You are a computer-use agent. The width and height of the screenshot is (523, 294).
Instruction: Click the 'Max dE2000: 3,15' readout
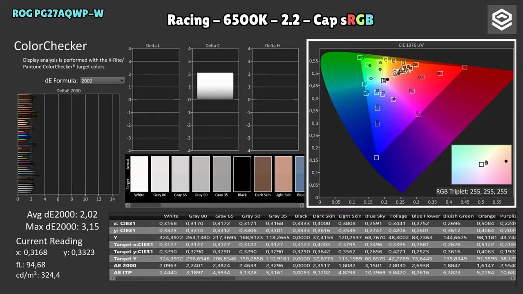click(62, 227)
